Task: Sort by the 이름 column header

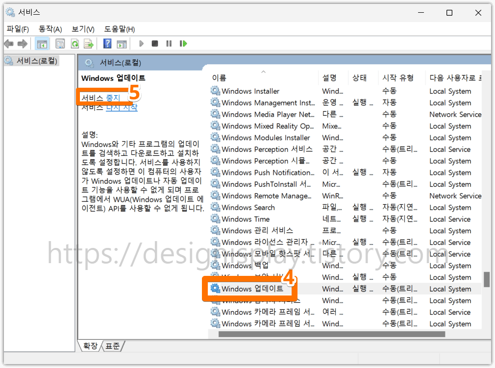Action: click(x=219, y=78)
